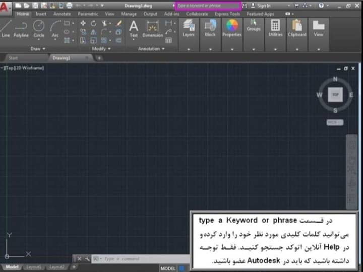Image resolution: width=363 pixels, height=272 pixels.
Task: Activate the Offset tool
Action: pyautogui.click(x=118, y=40)
